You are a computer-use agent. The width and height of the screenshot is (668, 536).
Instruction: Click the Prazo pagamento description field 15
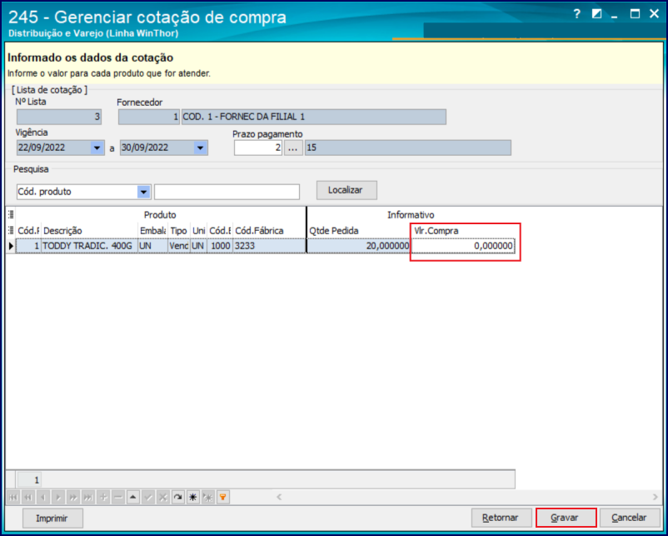pos(407,148)
